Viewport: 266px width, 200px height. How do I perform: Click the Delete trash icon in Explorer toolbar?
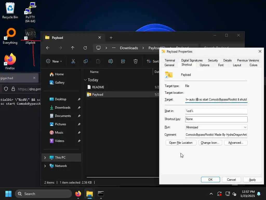click(135, 61)
